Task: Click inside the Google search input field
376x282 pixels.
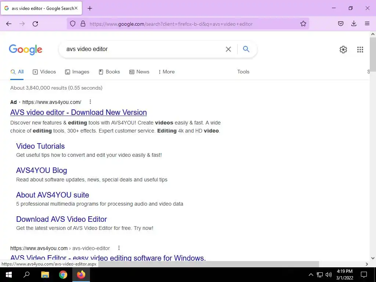Action: [x=144, y=49]
